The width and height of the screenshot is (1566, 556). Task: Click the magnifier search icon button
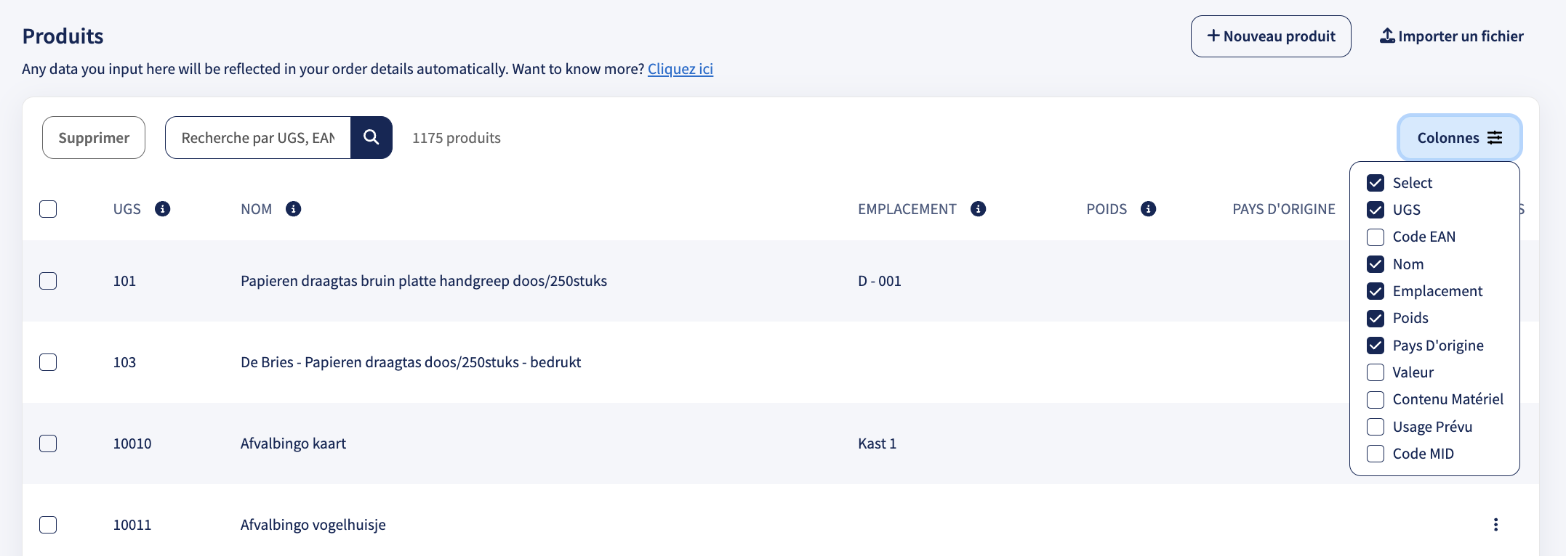[x=372, y=137]
